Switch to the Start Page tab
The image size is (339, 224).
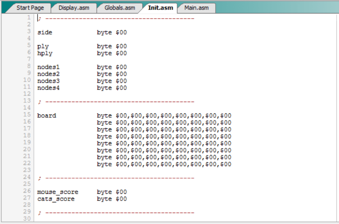[30, 8]
